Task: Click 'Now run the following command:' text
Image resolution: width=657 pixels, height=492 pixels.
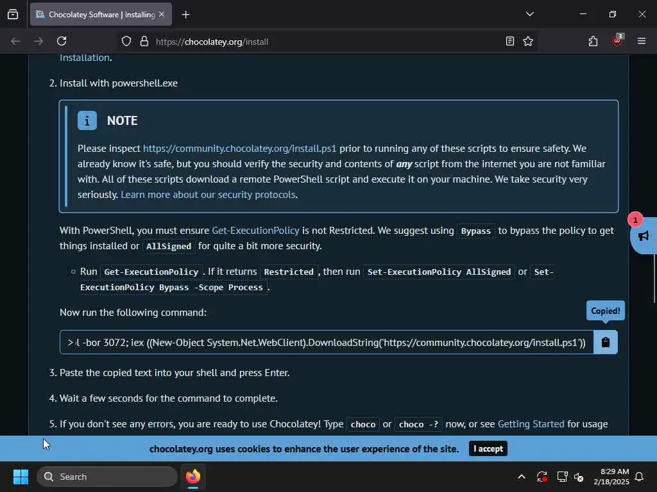Action: [133, 313]
